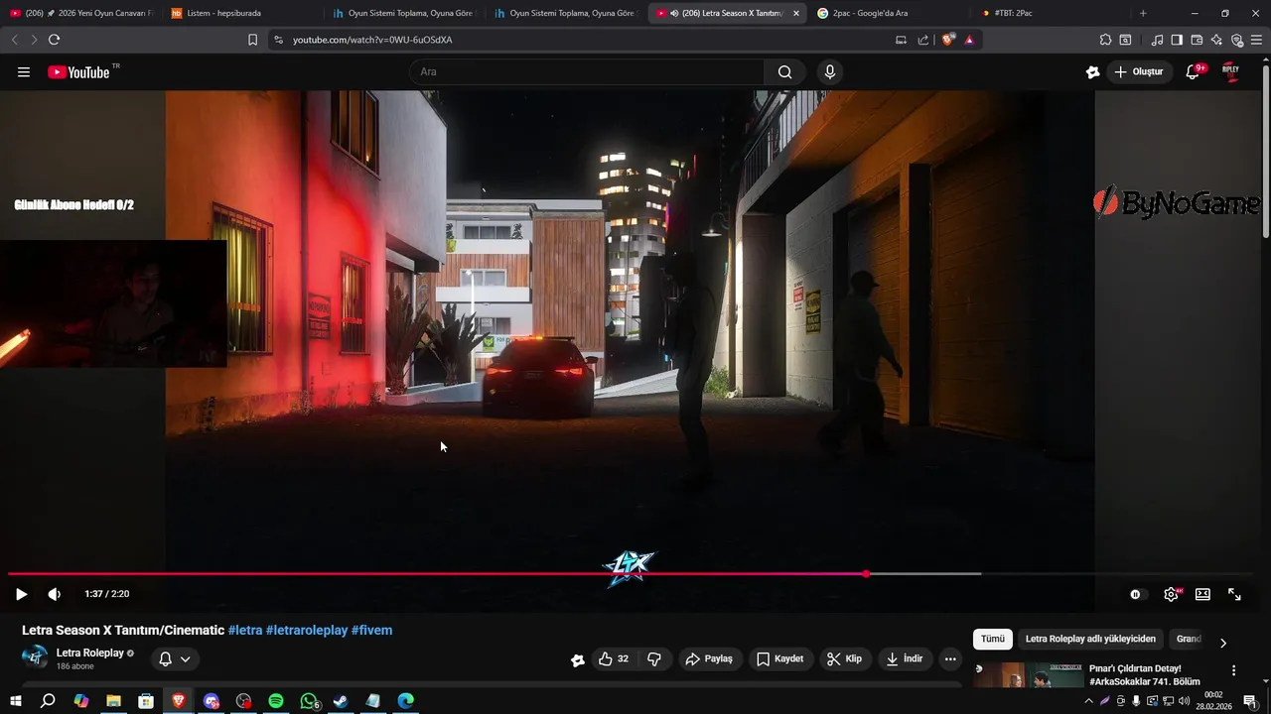The image size is (1271, 714).
Task: Click the share icon in the address bar
Action: [x=923, y=40]
